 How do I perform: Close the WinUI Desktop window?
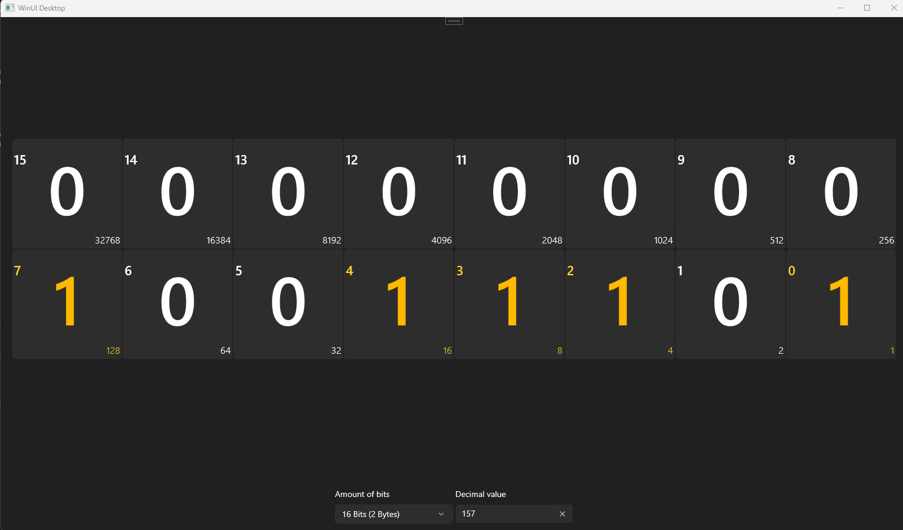[x=894, y=8]
